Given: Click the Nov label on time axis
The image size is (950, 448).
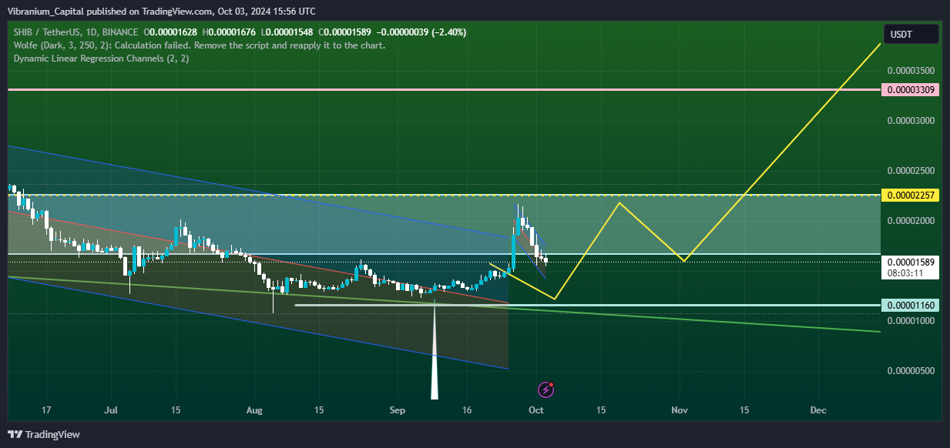Looking at the screenshot, I should point(679,410).
